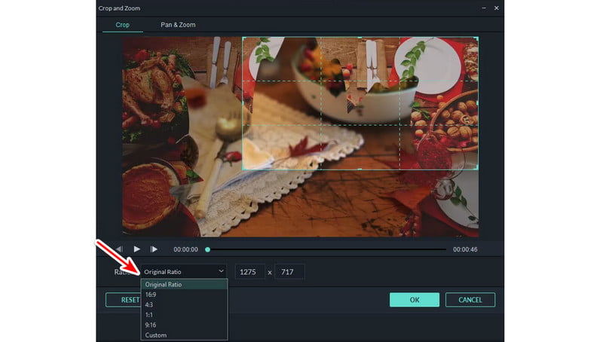Click the CANCEL button
This screenshot has width=603, height=342.
click(x=470, y=300)
